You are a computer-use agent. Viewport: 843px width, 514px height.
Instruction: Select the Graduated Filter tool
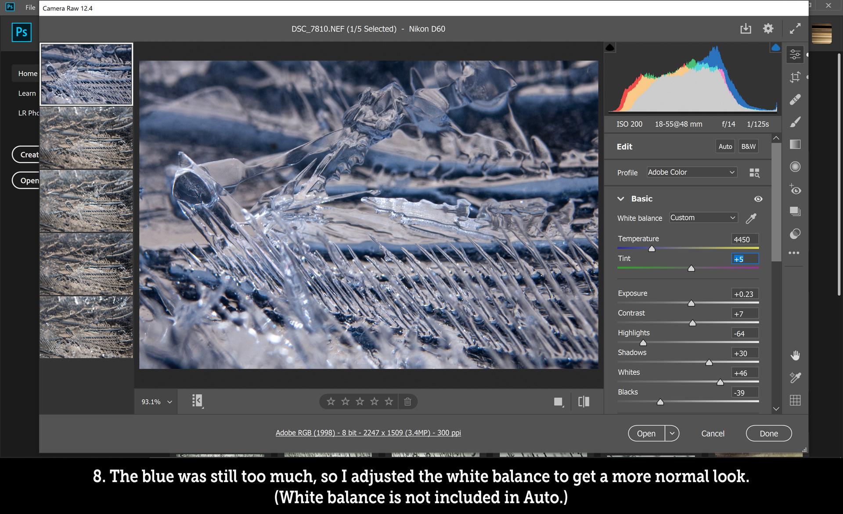[x=795, y=144]
